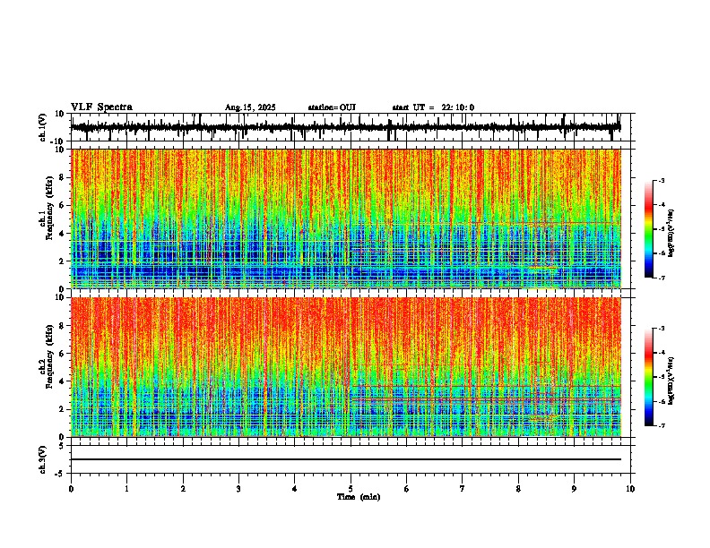The image size is (710, 548).
Task: Click the 8 kHz tick label on ch.1 axis
Action: 63,177
